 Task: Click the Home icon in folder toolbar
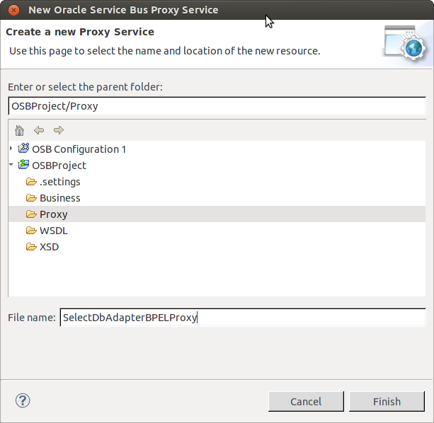pyautogui.click(x=19, y=130)
